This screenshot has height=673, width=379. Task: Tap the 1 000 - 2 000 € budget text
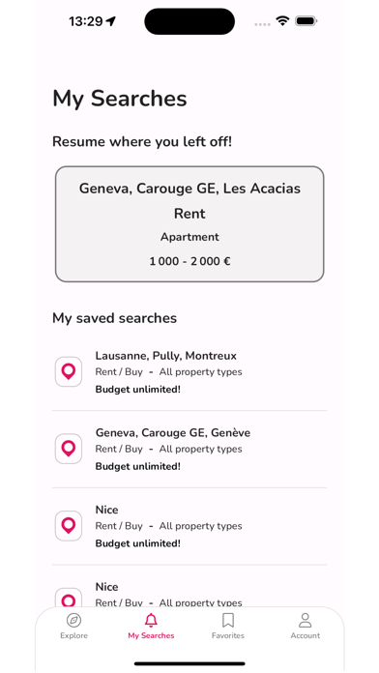point(189,261)
